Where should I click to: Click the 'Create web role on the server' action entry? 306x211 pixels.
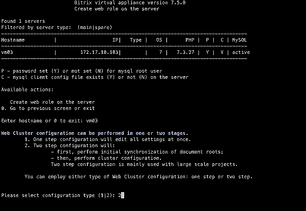[52, 102]
